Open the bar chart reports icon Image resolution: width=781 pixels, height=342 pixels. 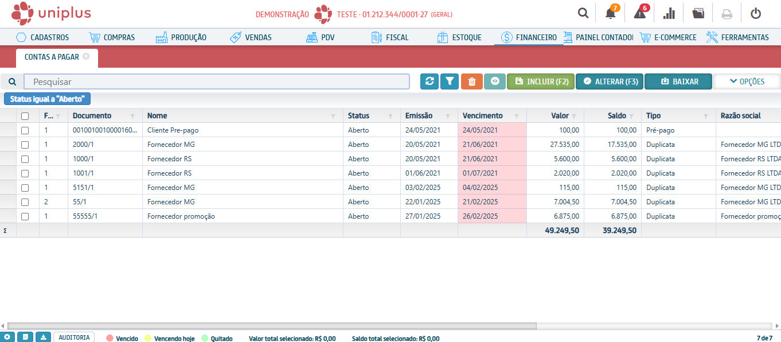pyautogui.click(x=669, y=13)
